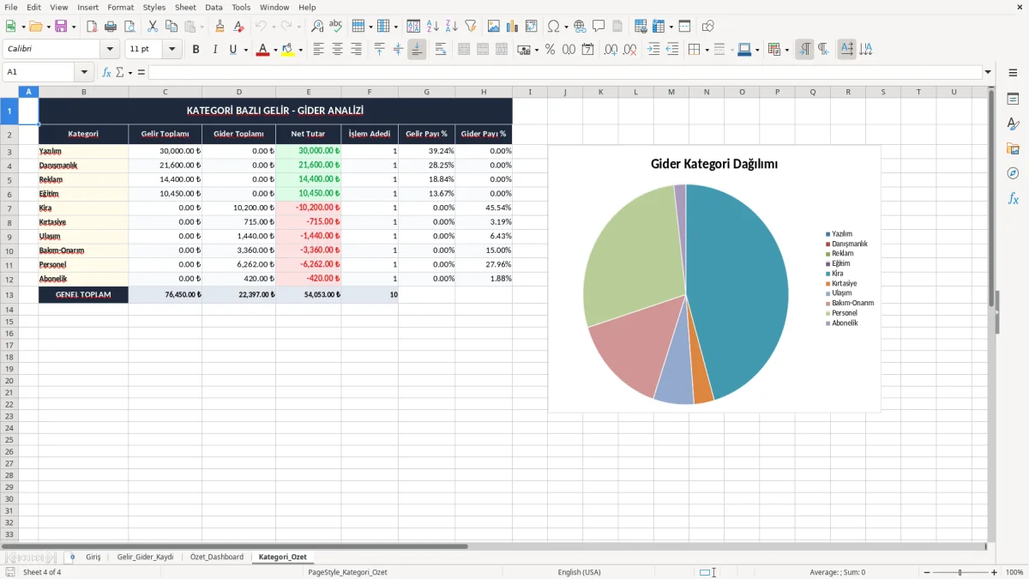Apply red font color swatch

[262, 50]
